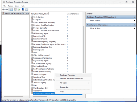Click the IPSec (Offline request) template icon
Screen dimensions: 137x102
32,55
